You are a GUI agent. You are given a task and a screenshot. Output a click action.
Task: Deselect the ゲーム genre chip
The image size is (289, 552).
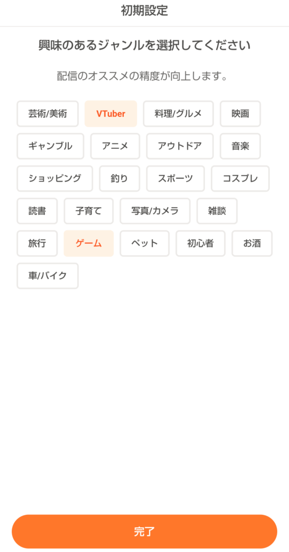tap(89, 243)
